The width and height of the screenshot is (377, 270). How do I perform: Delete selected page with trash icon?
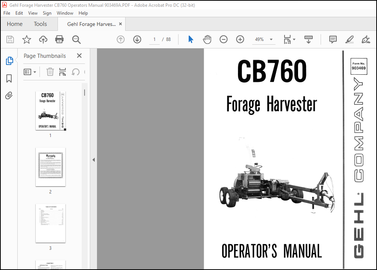tap(50, 72)
